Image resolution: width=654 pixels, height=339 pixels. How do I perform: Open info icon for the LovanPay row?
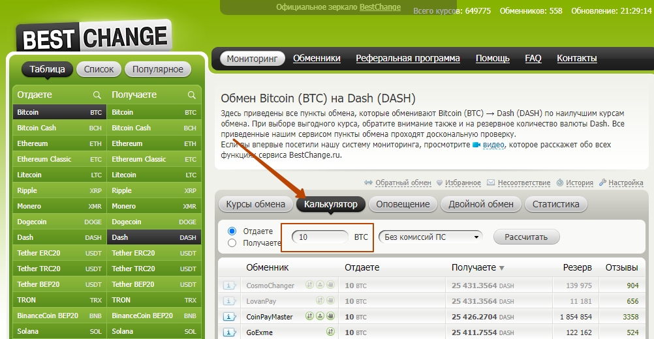pos(229,301)
